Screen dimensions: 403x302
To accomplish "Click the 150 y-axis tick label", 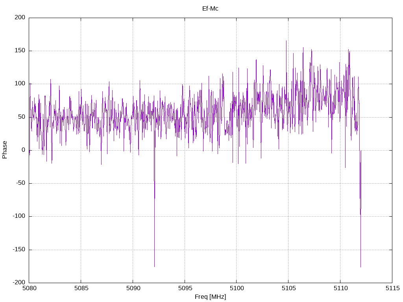I will 20,51.
